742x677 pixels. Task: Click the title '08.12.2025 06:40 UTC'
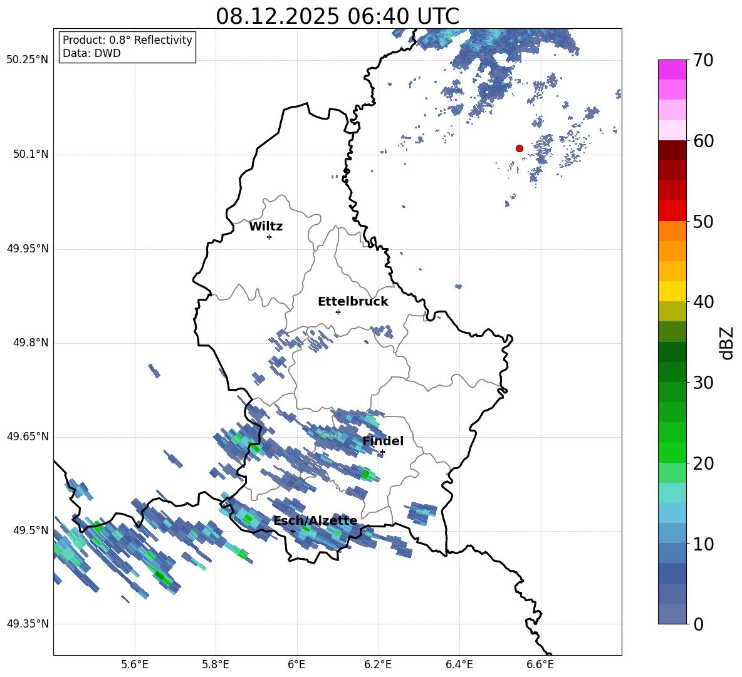click(x=337, y=16)
